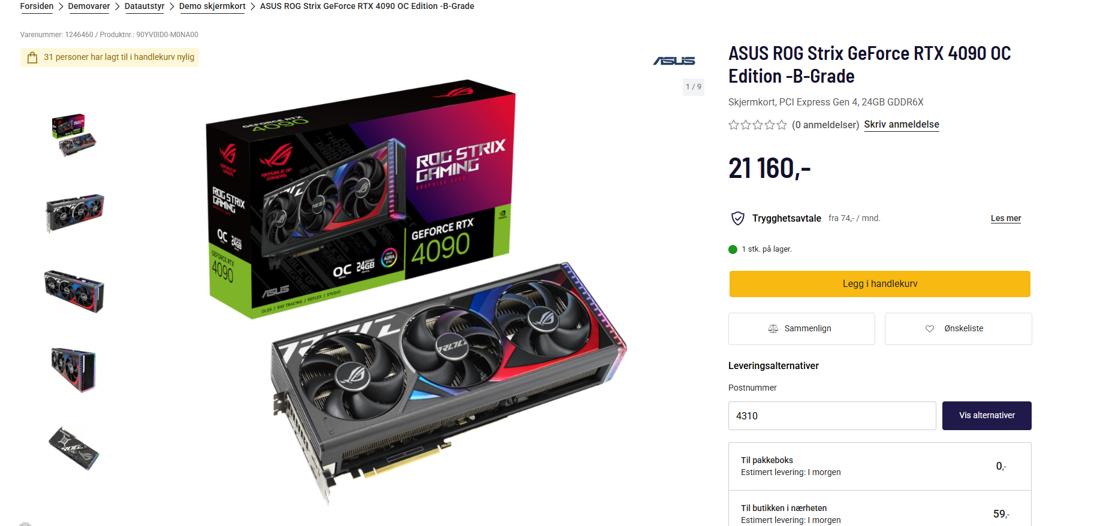
Task: Open Skriv anmeldelse link
Action: point(902,125)
